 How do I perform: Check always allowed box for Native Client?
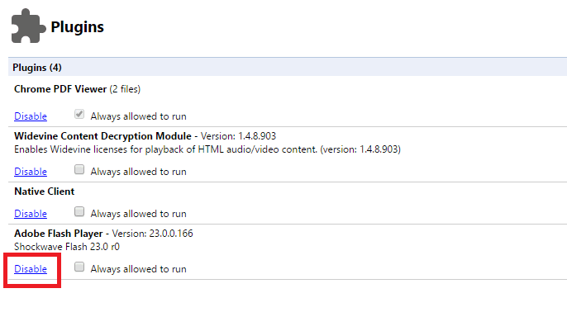tap(79, 213)
